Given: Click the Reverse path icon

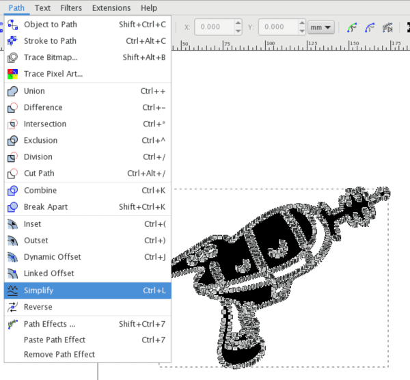Looking at the screenshot, I should point(12,308).
